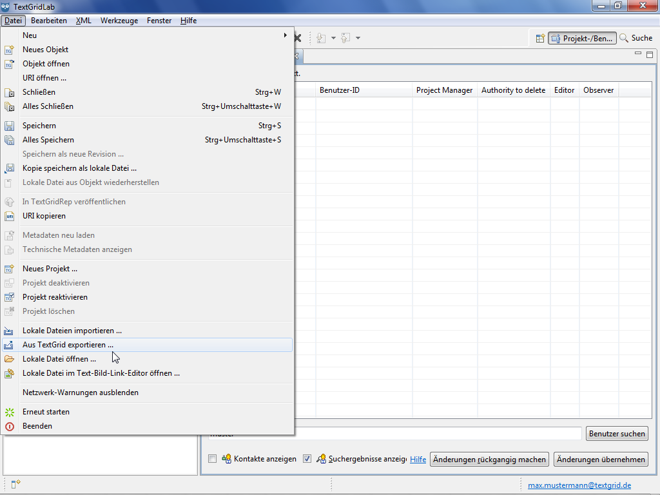Image resolution: width=660 pixels, height=495 pixels.
Task: Click the Lokale Datei öffnen folder icon
Action: [x=10, y=359]
